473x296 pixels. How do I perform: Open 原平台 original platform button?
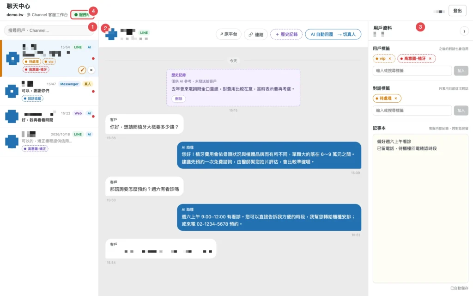(x=228, y=34)
